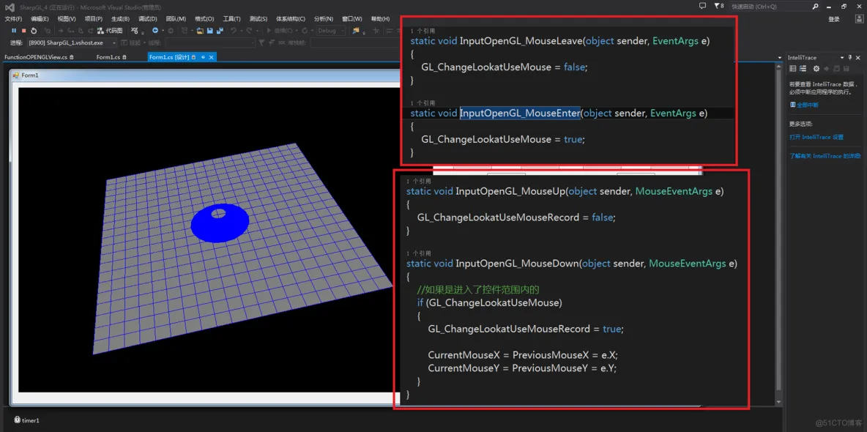This screenshot has width=867, height=432.
Task: Close the Form1.cs [设计] tab
Action: point(211,57)
